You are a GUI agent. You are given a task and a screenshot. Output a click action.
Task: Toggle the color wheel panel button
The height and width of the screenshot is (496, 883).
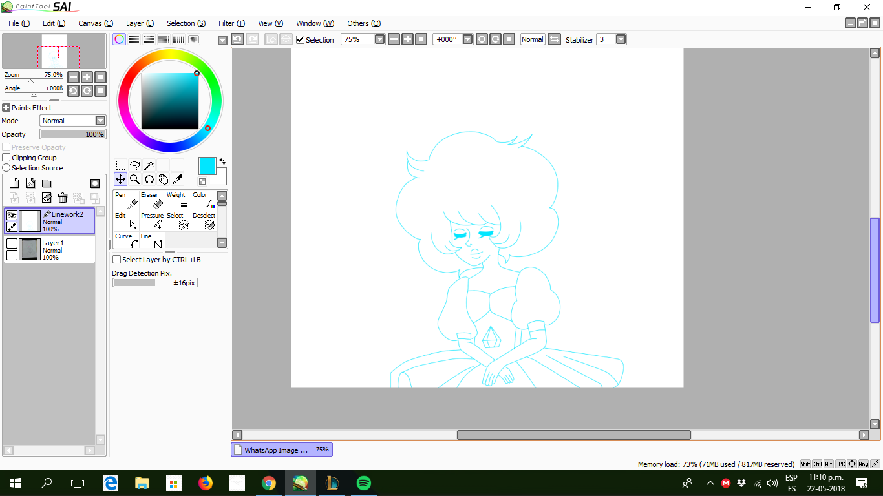pyautogui.click(x=119, y=39)
